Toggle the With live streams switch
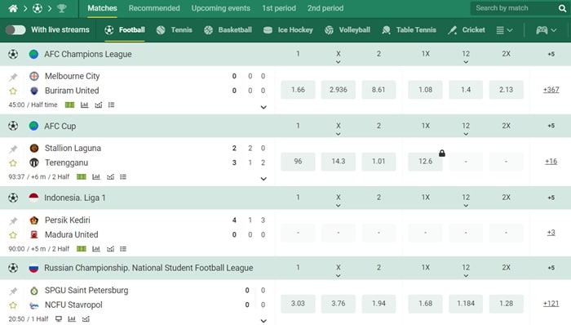Image resolution: width=571 pixels, height=325 pixels. pyautogui.click(x=15, y=30)
